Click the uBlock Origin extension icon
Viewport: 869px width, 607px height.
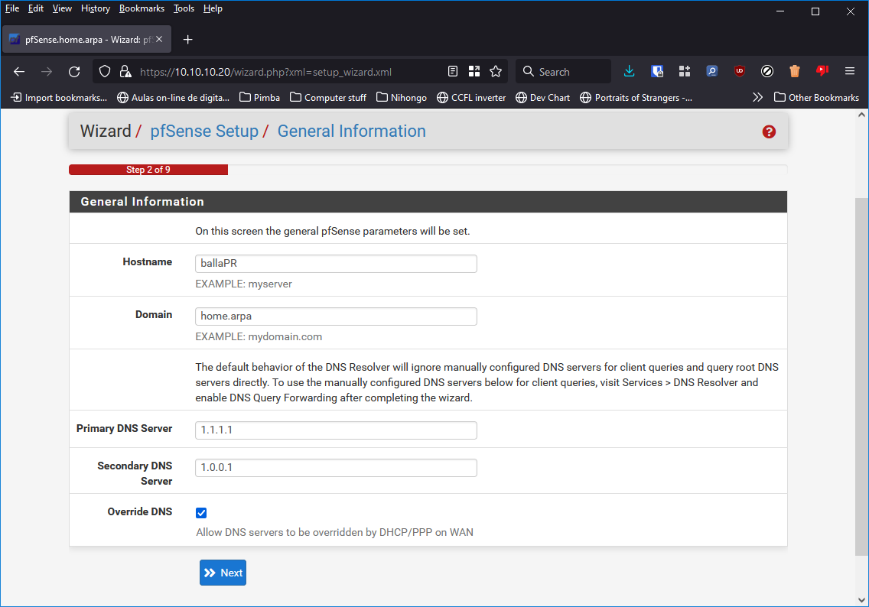[x=739, y=71]
